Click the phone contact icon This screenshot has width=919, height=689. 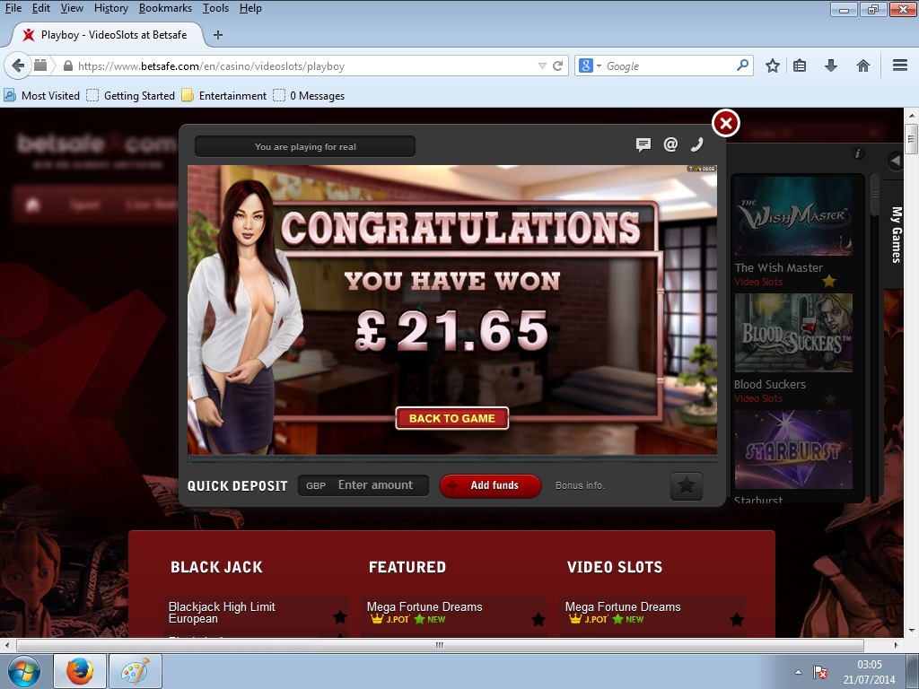point(696,144)
